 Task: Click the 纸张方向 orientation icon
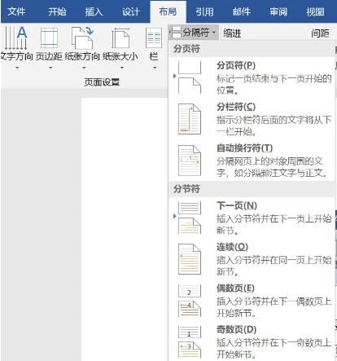[82, 38]
